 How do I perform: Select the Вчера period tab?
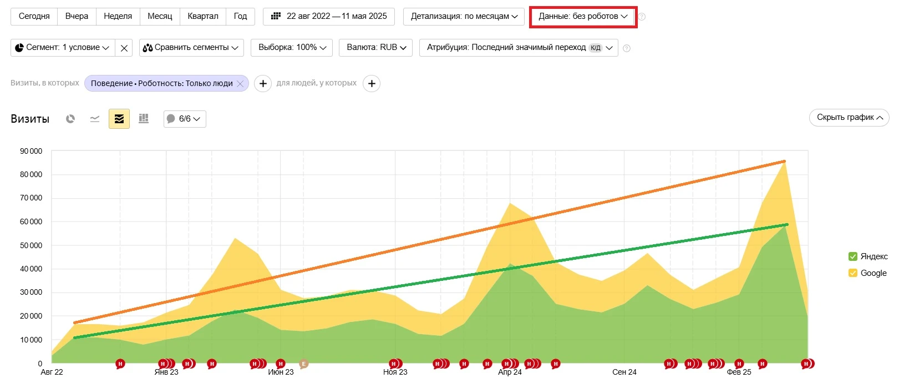tap(77, 17)
